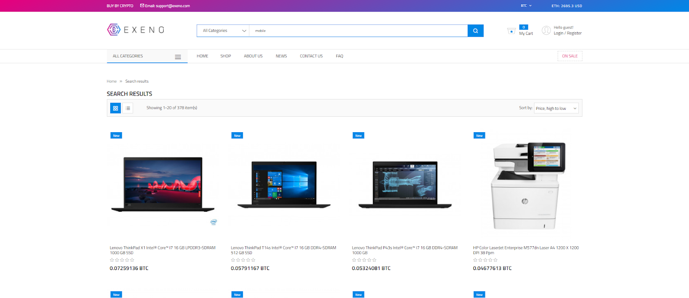Open the Shop menu item

[226, 56]
